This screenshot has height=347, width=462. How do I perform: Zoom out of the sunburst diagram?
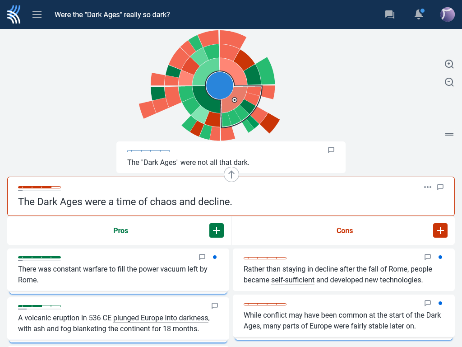tap(449, 82)
